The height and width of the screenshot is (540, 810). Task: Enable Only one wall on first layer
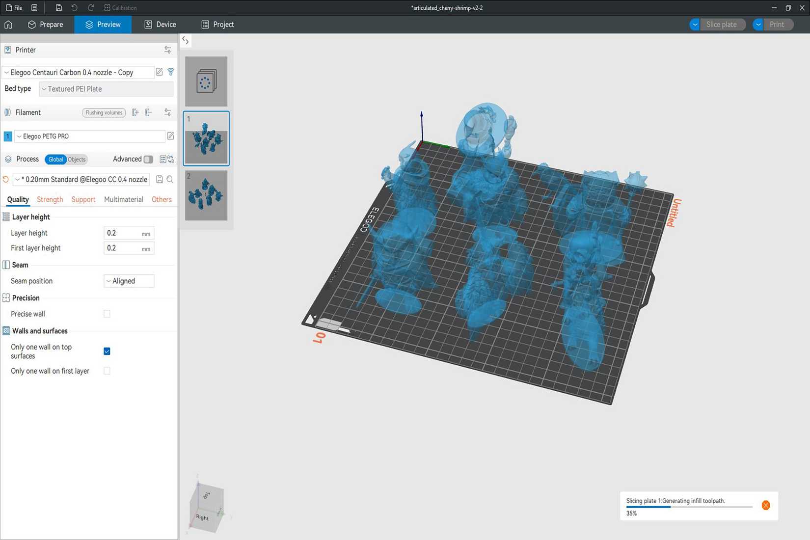point(107,371)
